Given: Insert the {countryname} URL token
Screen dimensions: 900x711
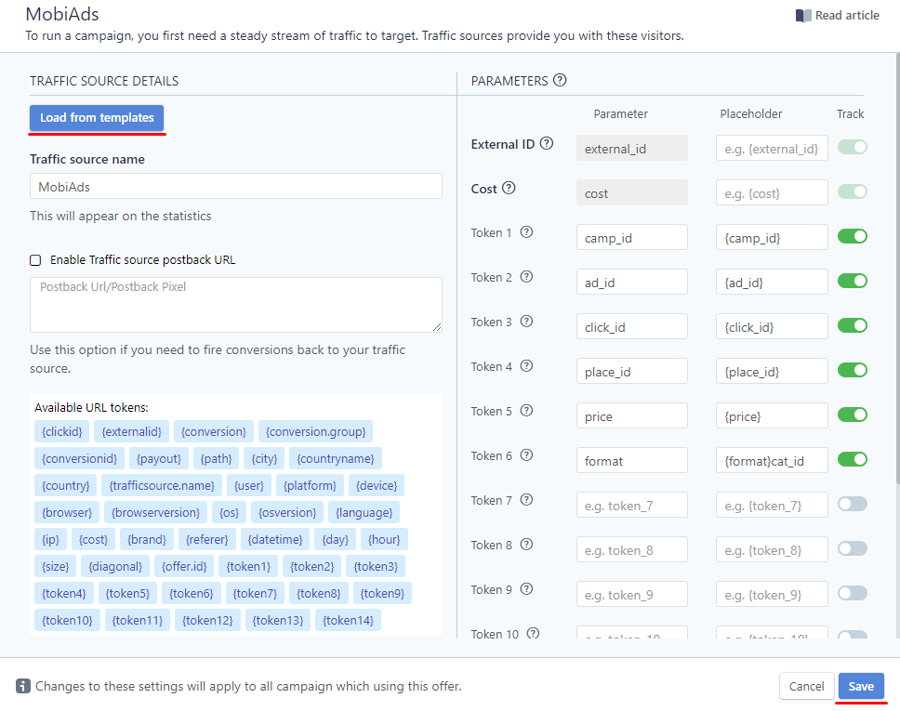Looking at the screenshot, I should tap(336, 458).
